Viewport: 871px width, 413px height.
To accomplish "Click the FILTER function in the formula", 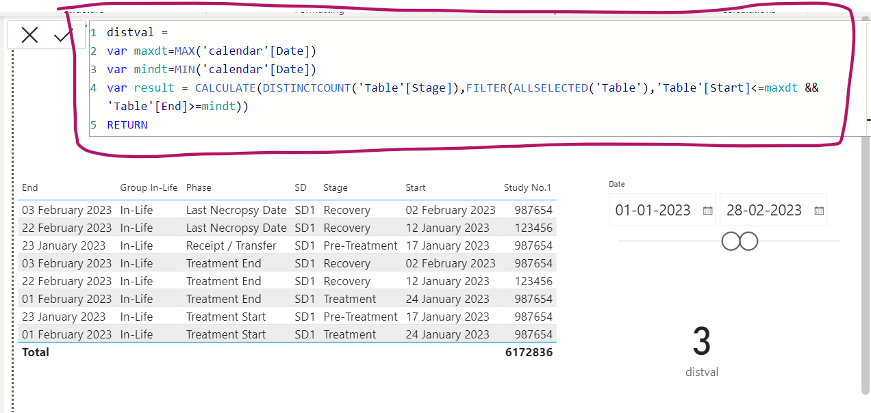I will click(487, 88).
